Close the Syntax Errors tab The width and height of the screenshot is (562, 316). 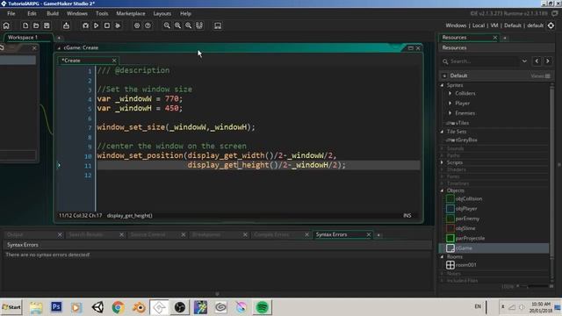[x=369, y=234]
